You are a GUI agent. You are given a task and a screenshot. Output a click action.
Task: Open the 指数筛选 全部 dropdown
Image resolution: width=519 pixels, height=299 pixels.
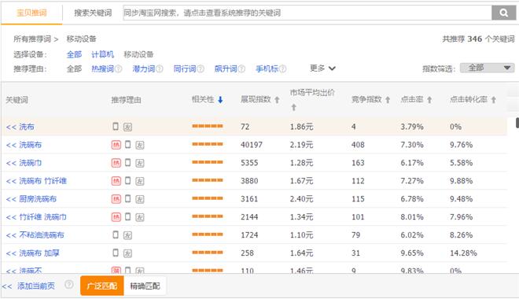point(488,68)
